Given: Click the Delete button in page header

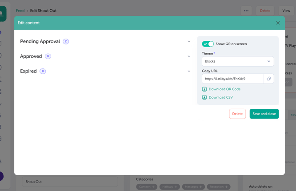Looking at the screenshot, I should click(265, 11).
